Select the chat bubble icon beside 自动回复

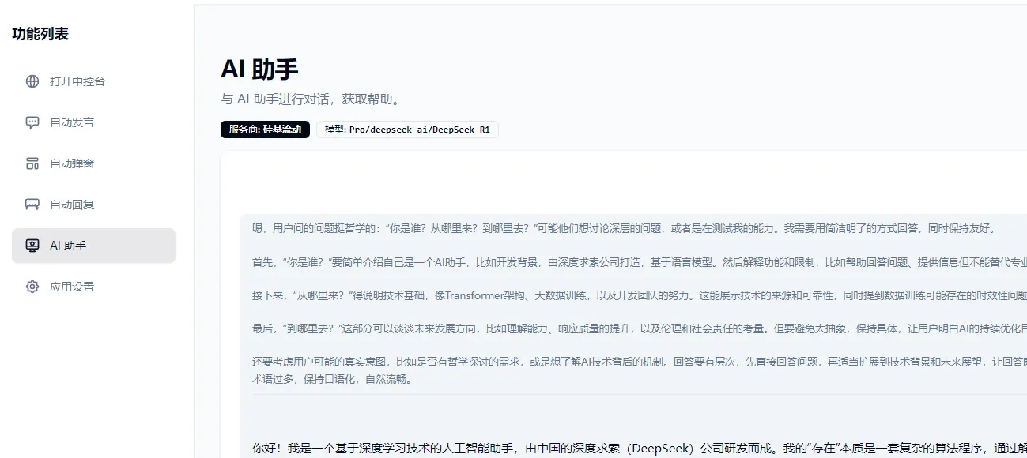(x=32, y=204)
